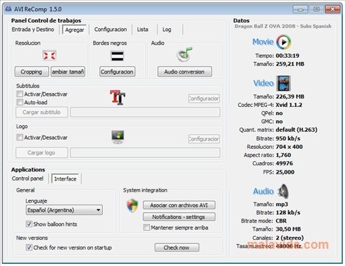The height and width of the screenshot is (266, 345).
Task: Uncheck Show balloon hints
Action: pos(29,224)
